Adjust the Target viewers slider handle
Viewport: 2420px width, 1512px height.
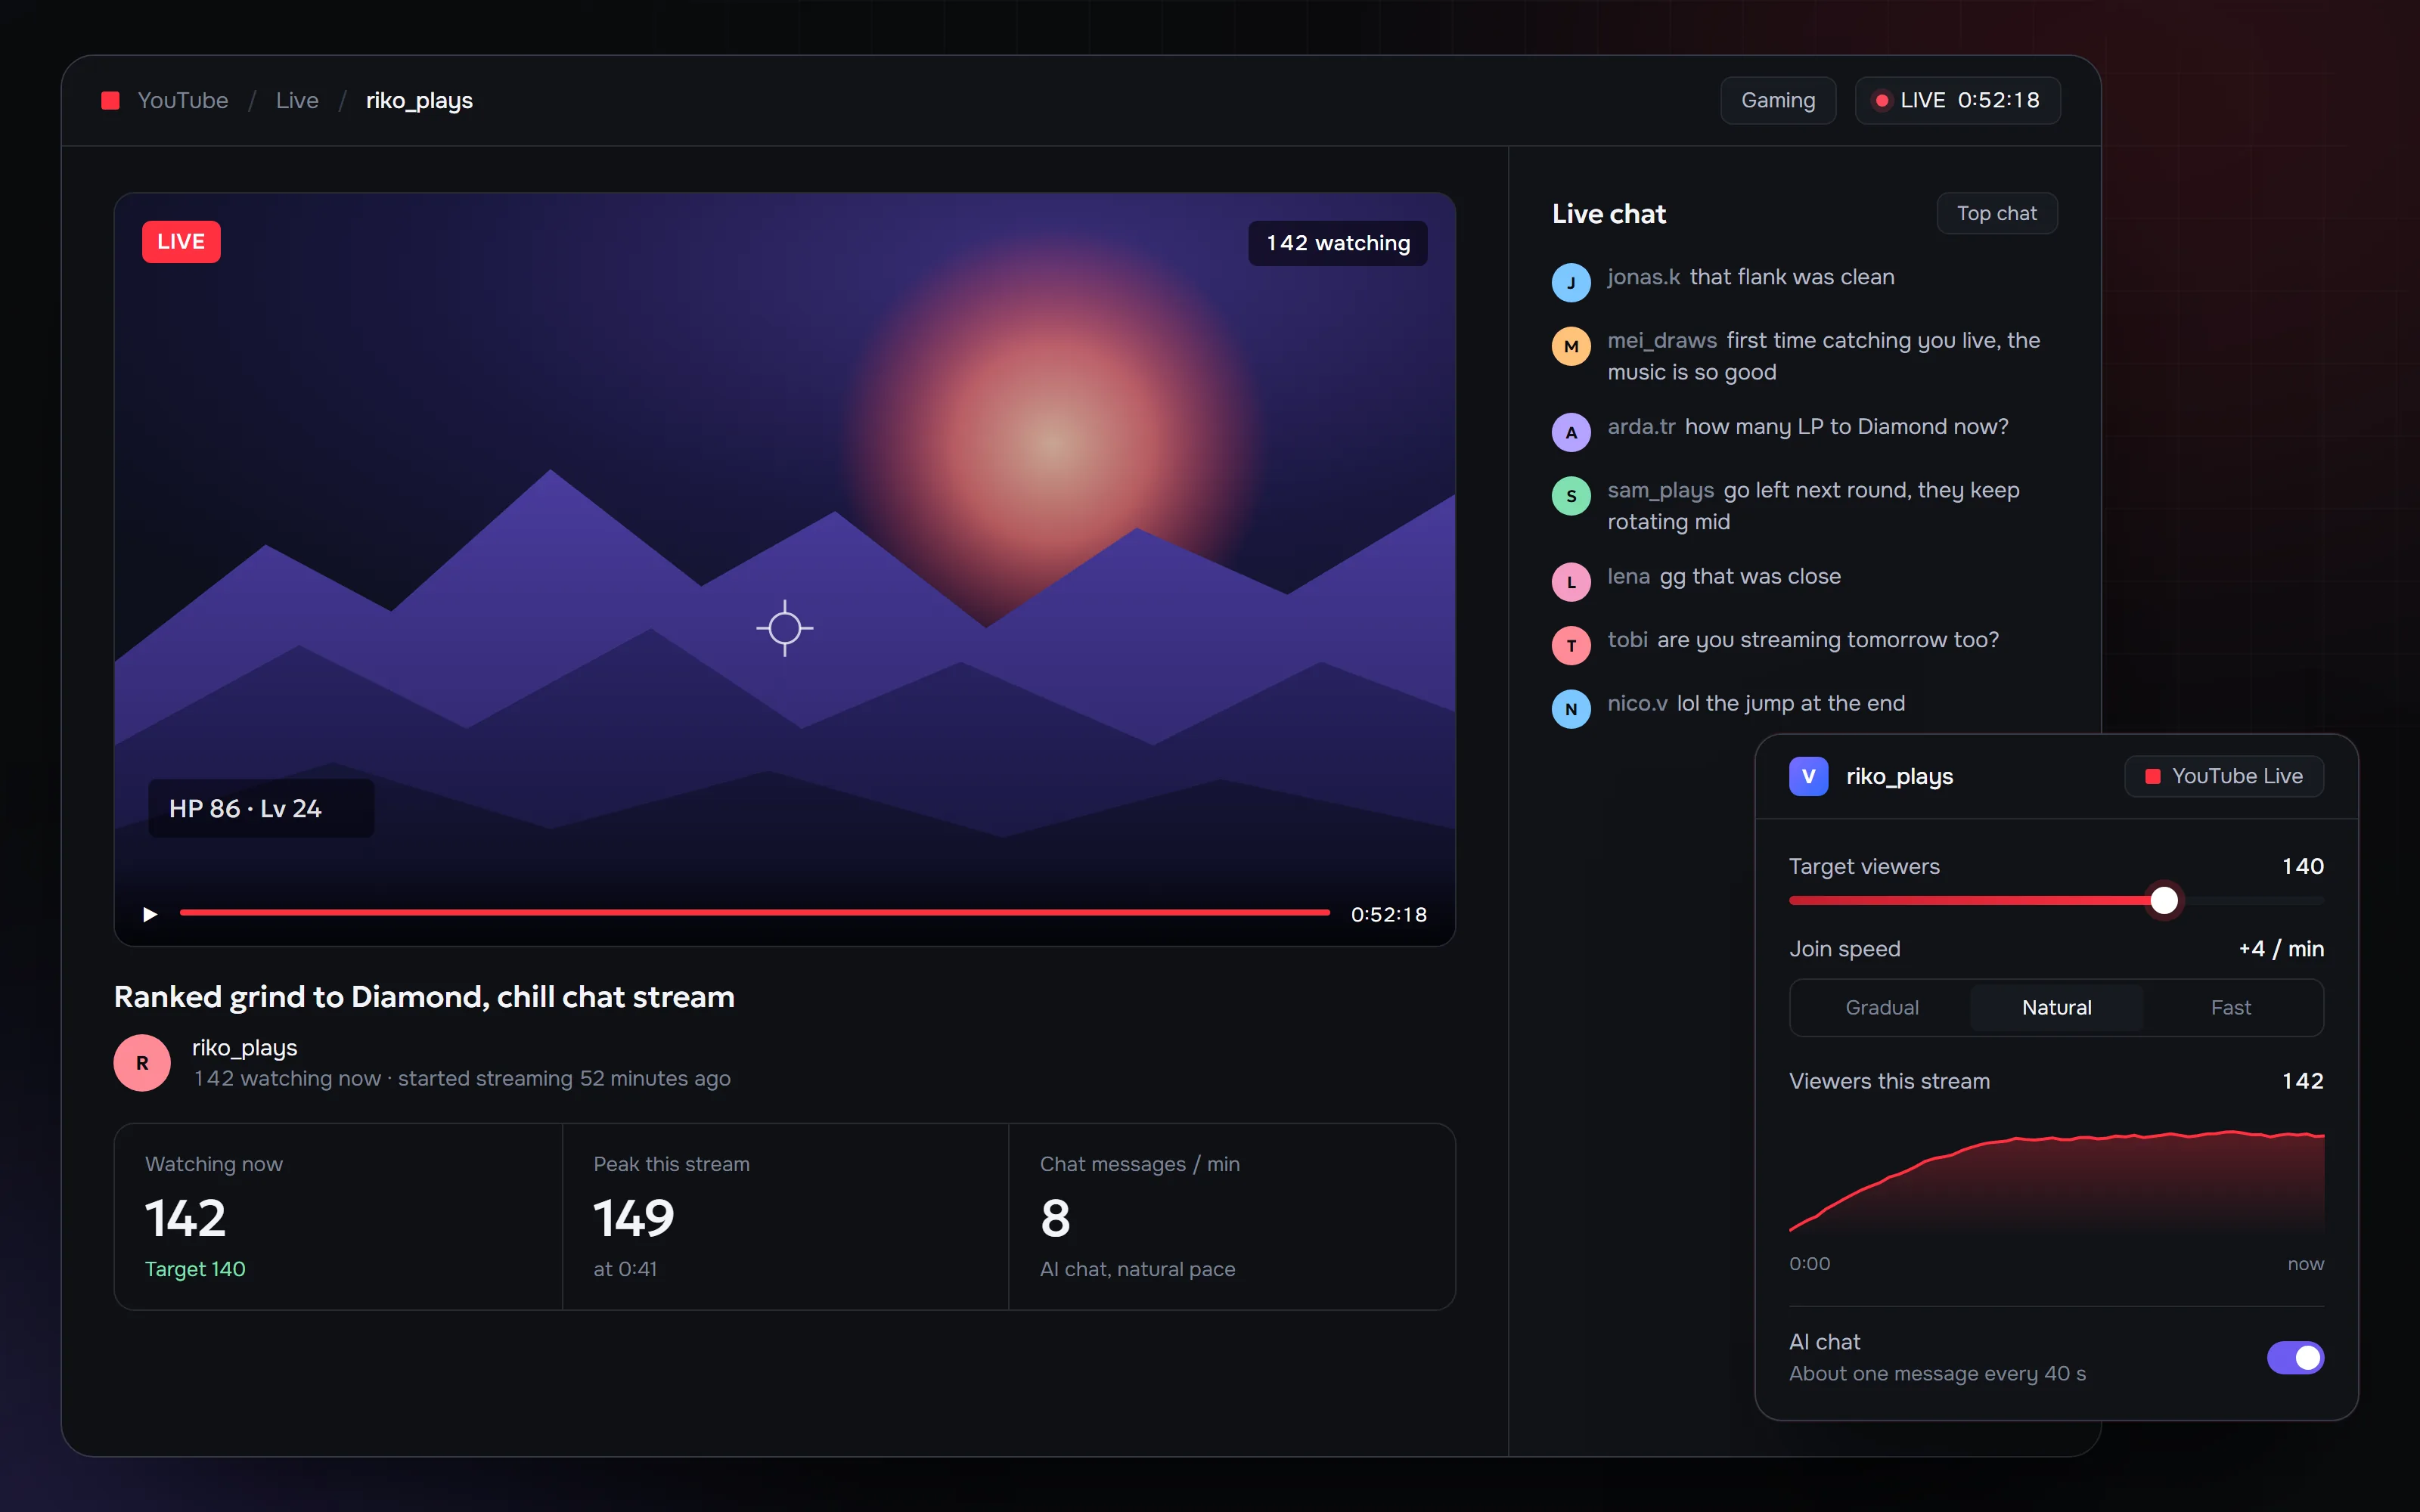tap(2164, 900)
